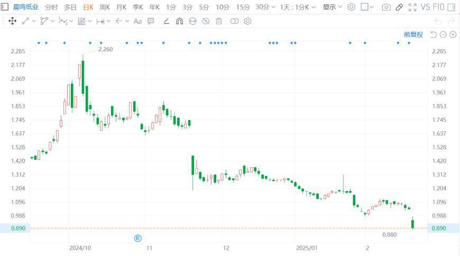Zoom in chart with plus icon

coord(453,35)
